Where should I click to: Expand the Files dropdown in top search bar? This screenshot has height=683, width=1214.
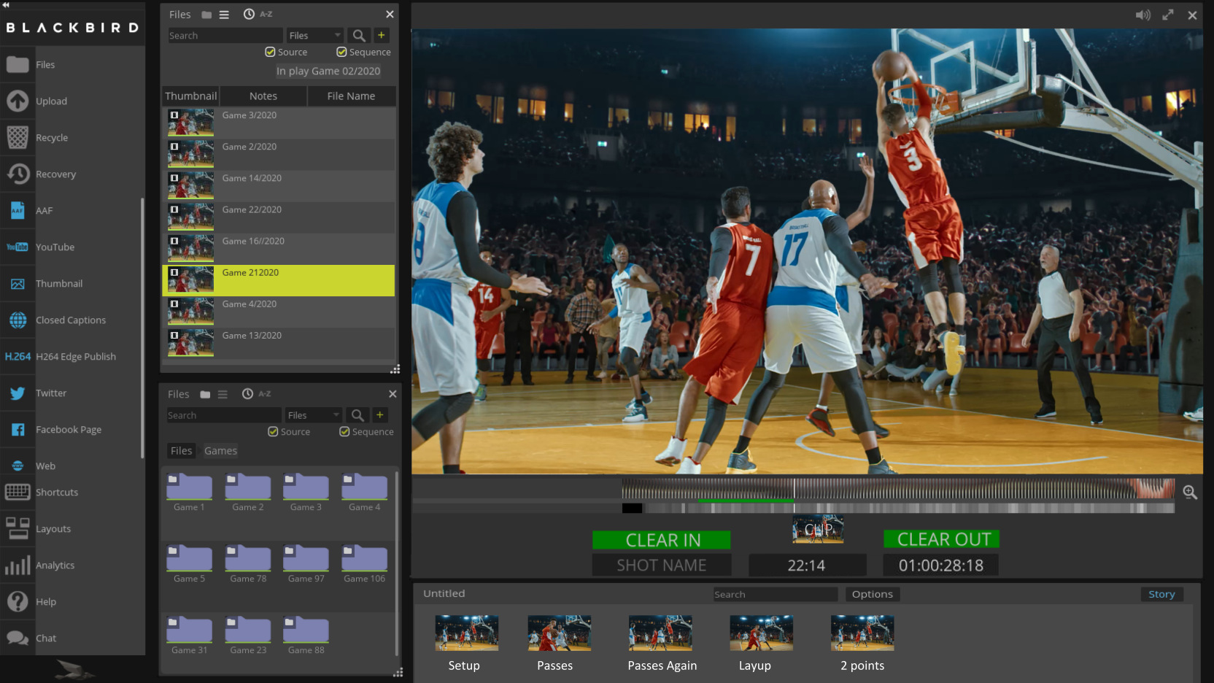[314, 35]
